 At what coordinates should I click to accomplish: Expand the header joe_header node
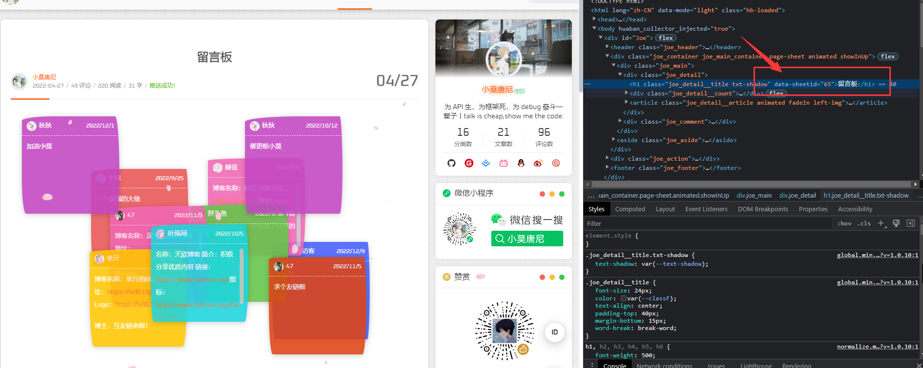(x=607, y=47)
